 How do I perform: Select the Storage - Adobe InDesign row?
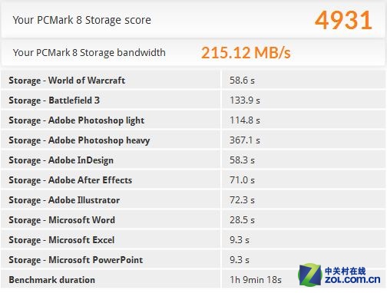[x=193, y=160]
